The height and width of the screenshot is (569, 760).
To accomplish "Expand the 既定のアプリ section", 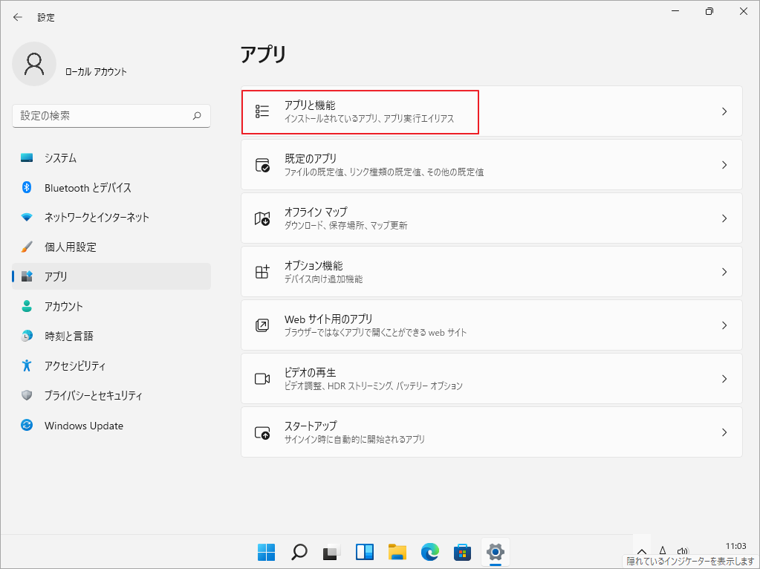I will [490, 165].
